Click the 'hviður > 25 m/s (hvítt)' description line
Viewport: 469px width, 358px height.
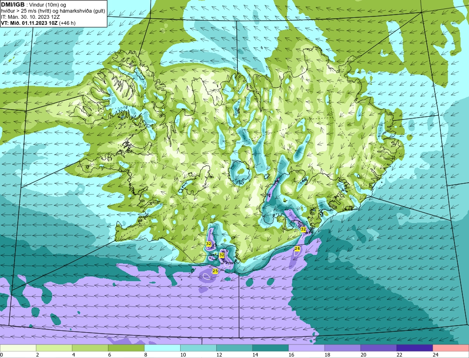coord(53,11)
